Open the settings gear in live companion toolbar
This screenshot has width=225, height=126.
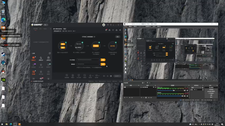point(111,76)
